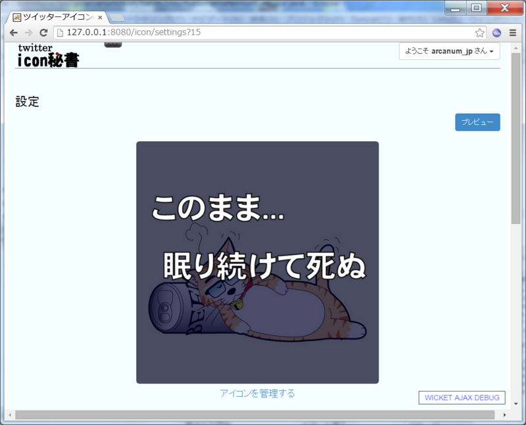
Task: Click the 設定 heading text
Action: (x=27, y=102)
